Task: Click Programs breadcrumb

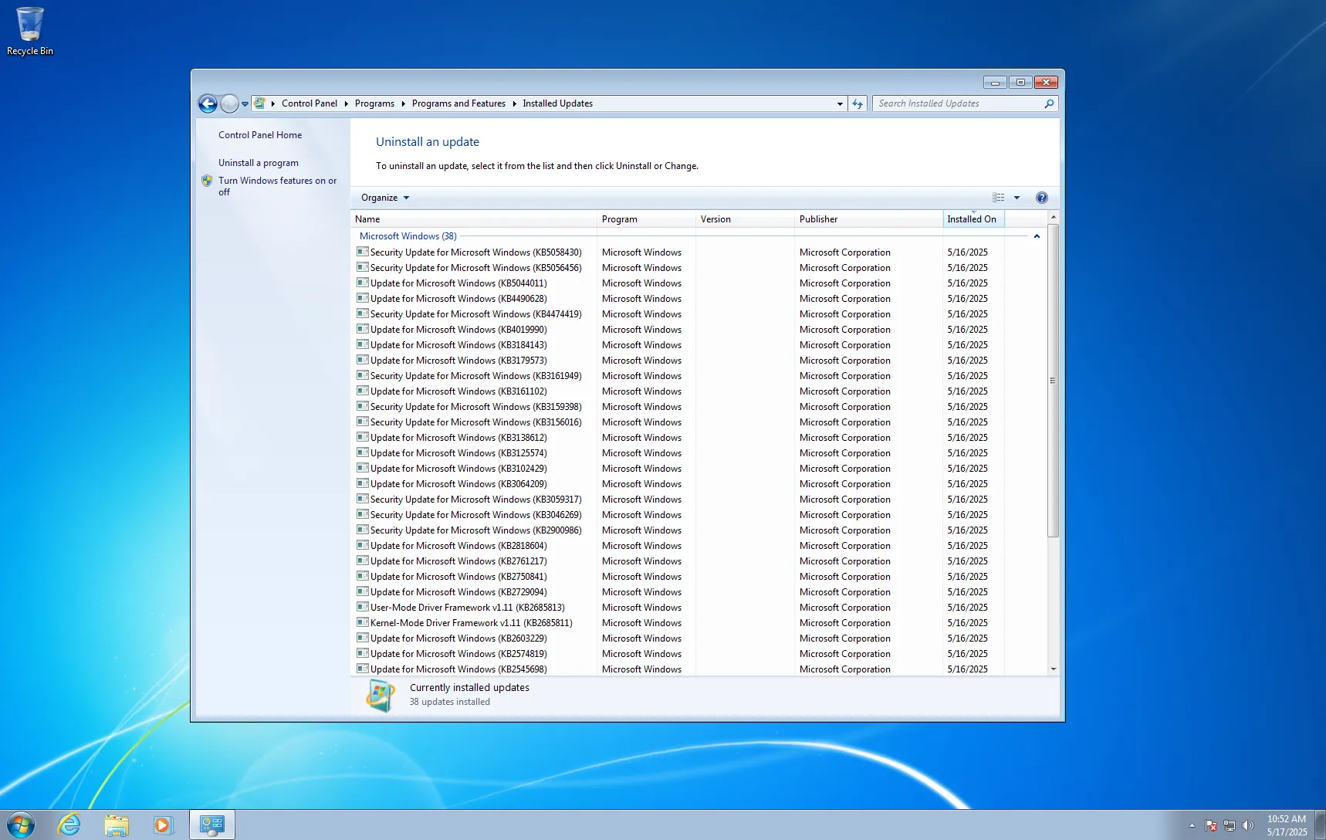Action: [x=374, y=103]
